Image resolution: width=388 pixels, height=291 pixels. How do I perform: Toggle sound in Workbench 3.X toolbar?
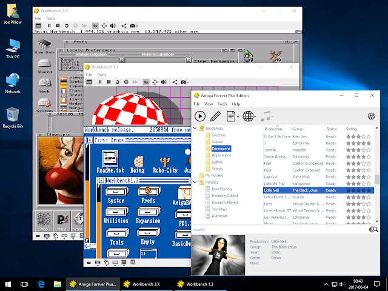(x=113, y=25)
